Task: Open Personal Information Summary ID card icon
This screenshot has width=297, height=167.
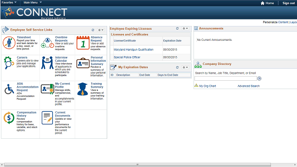Action: tap(83, 63)
